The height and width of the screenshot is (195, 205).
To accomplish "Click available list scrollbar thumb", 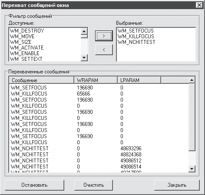I will point(84,36).
